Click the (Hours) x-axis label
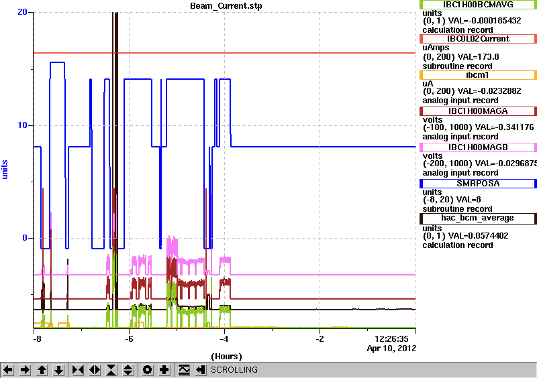 [226, 357]
